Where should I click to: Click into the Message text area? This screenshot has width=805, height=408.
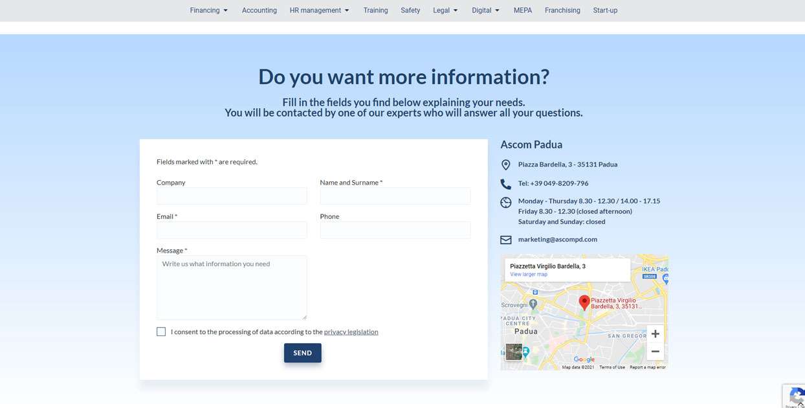[232, 288]
